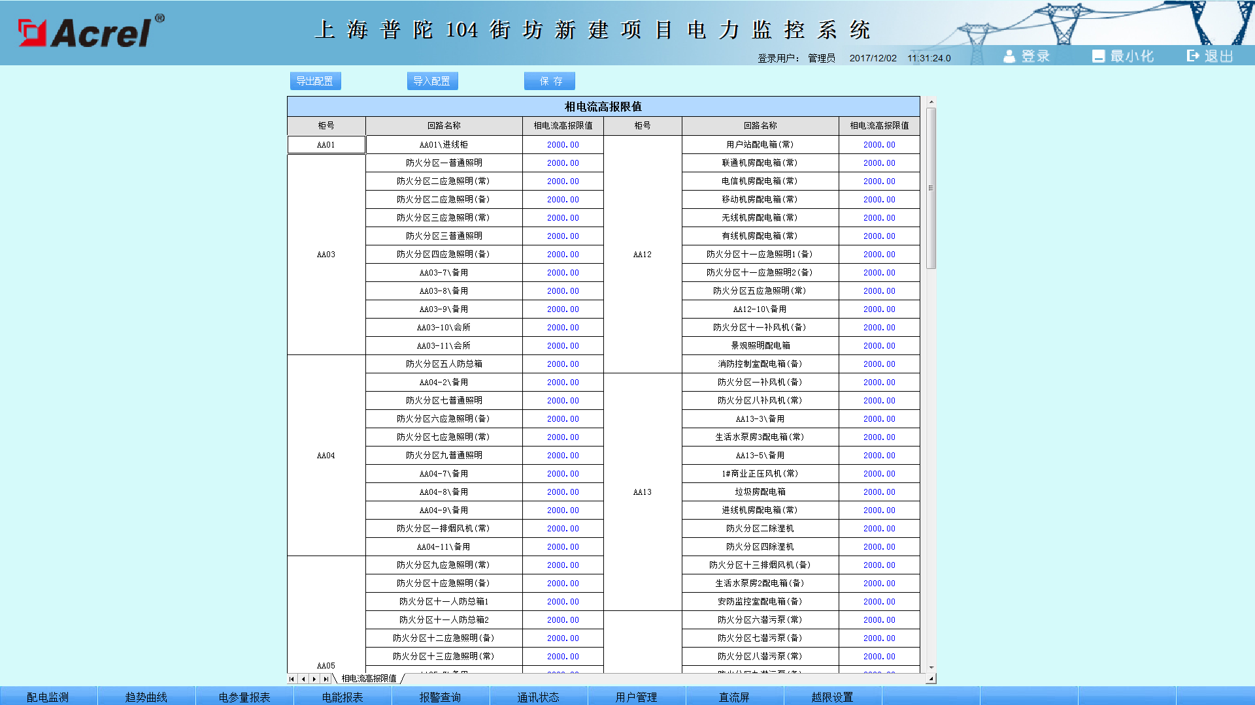Select the AA01 cabinet cell
This screenshot has width=1255, height=705.
click(326, 145)
